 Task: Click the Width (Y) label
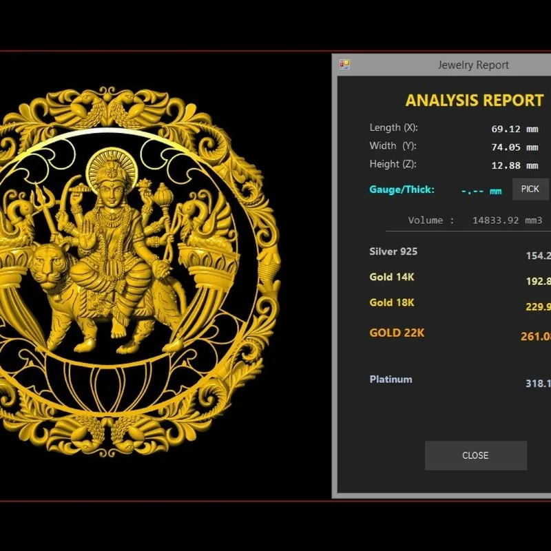click(393, 146)
